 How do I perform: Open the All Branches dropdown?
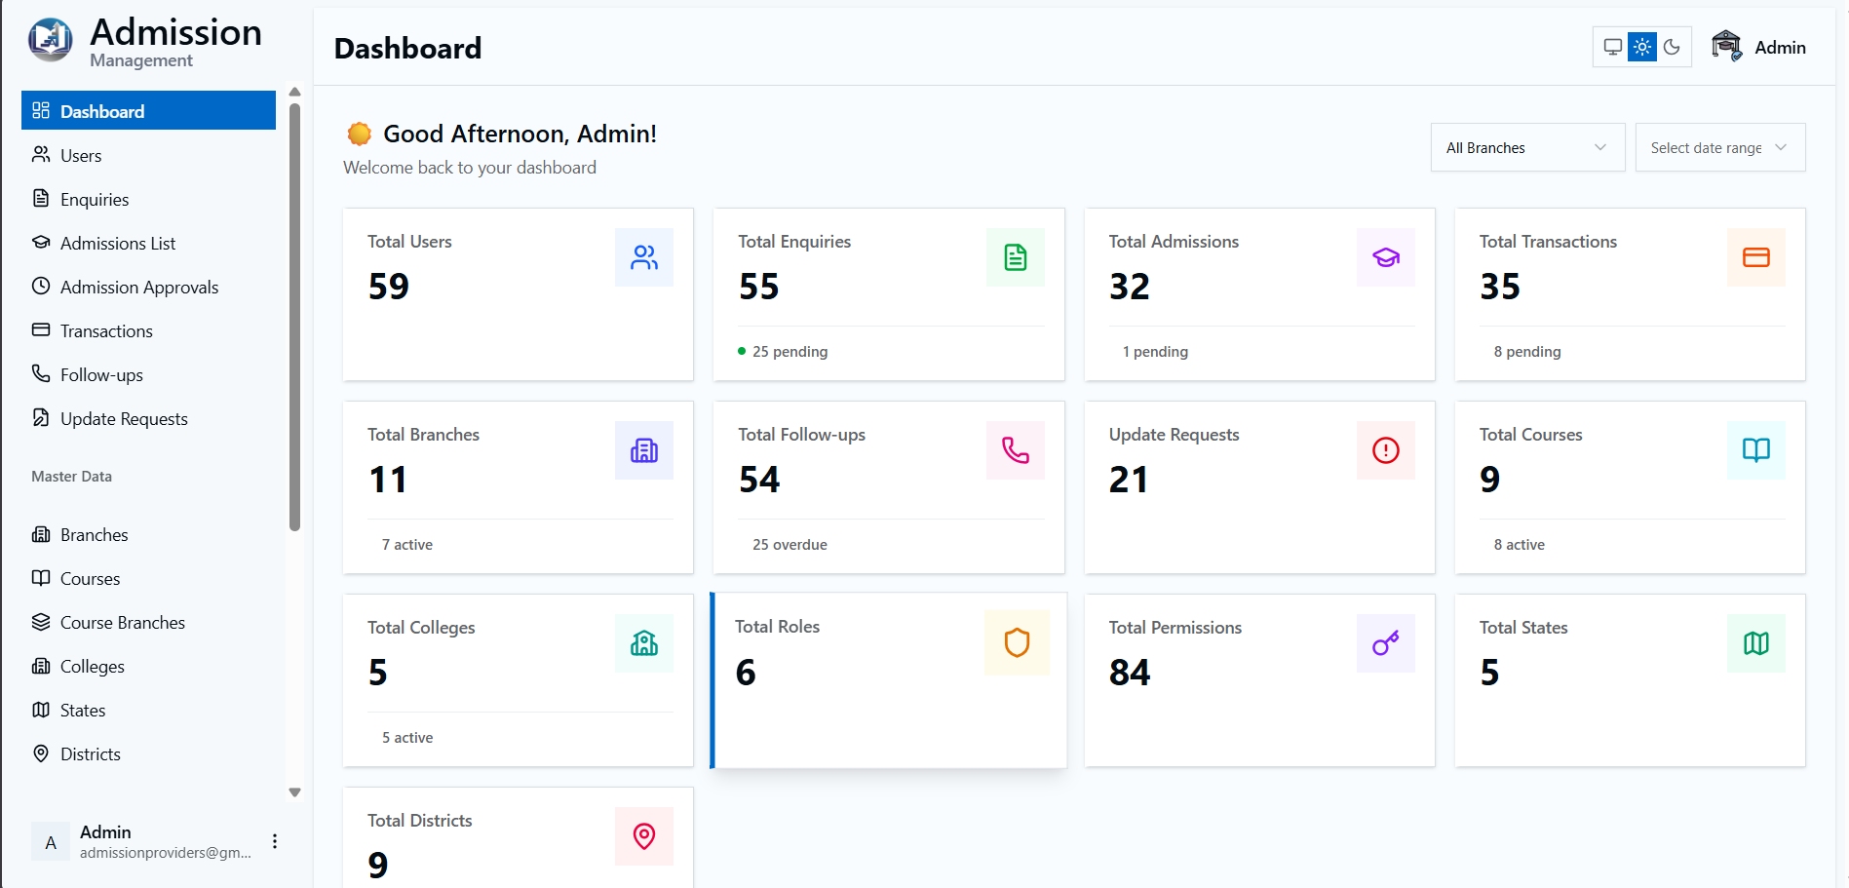[1526, 147]
